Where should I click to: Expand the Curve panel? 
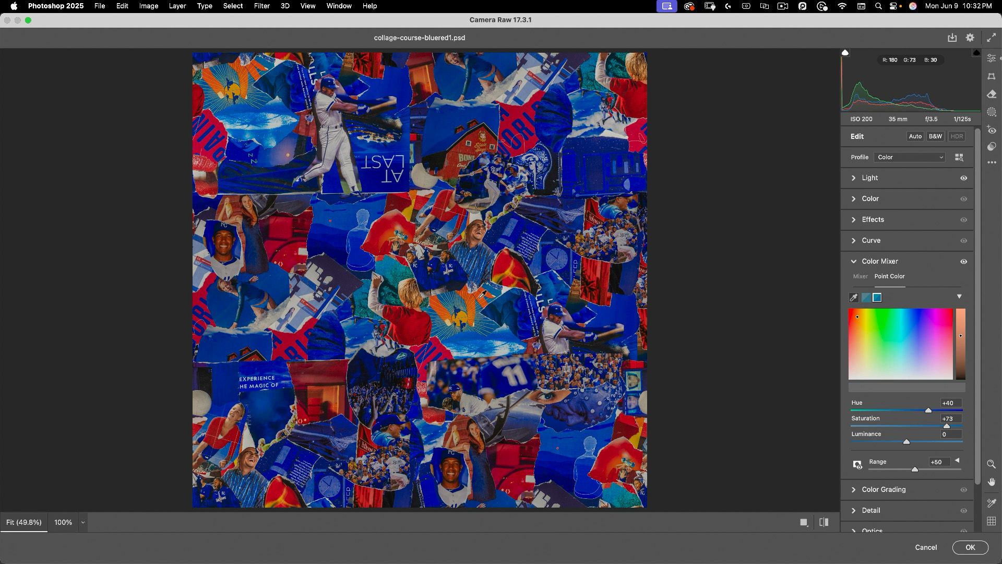tap(871, 241)
